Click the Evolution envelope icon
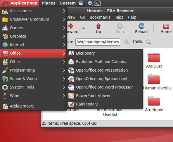The image size is (173, 142). tap(71, 62)
